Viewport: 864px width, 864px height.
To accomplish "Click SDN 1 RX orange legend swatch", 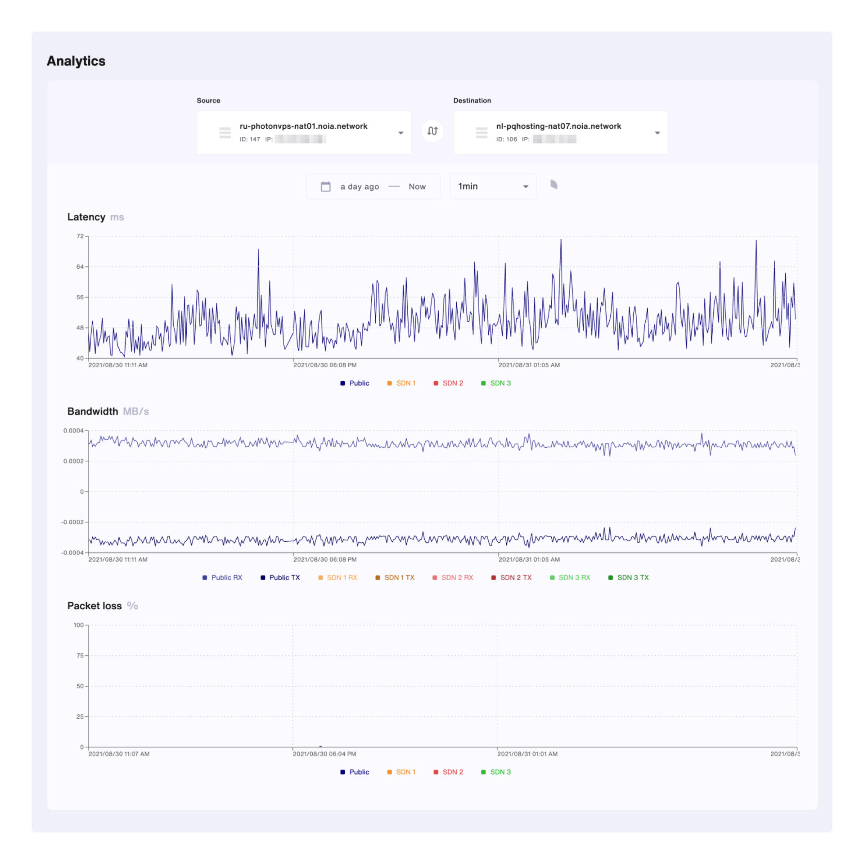I will click(320, 577).
